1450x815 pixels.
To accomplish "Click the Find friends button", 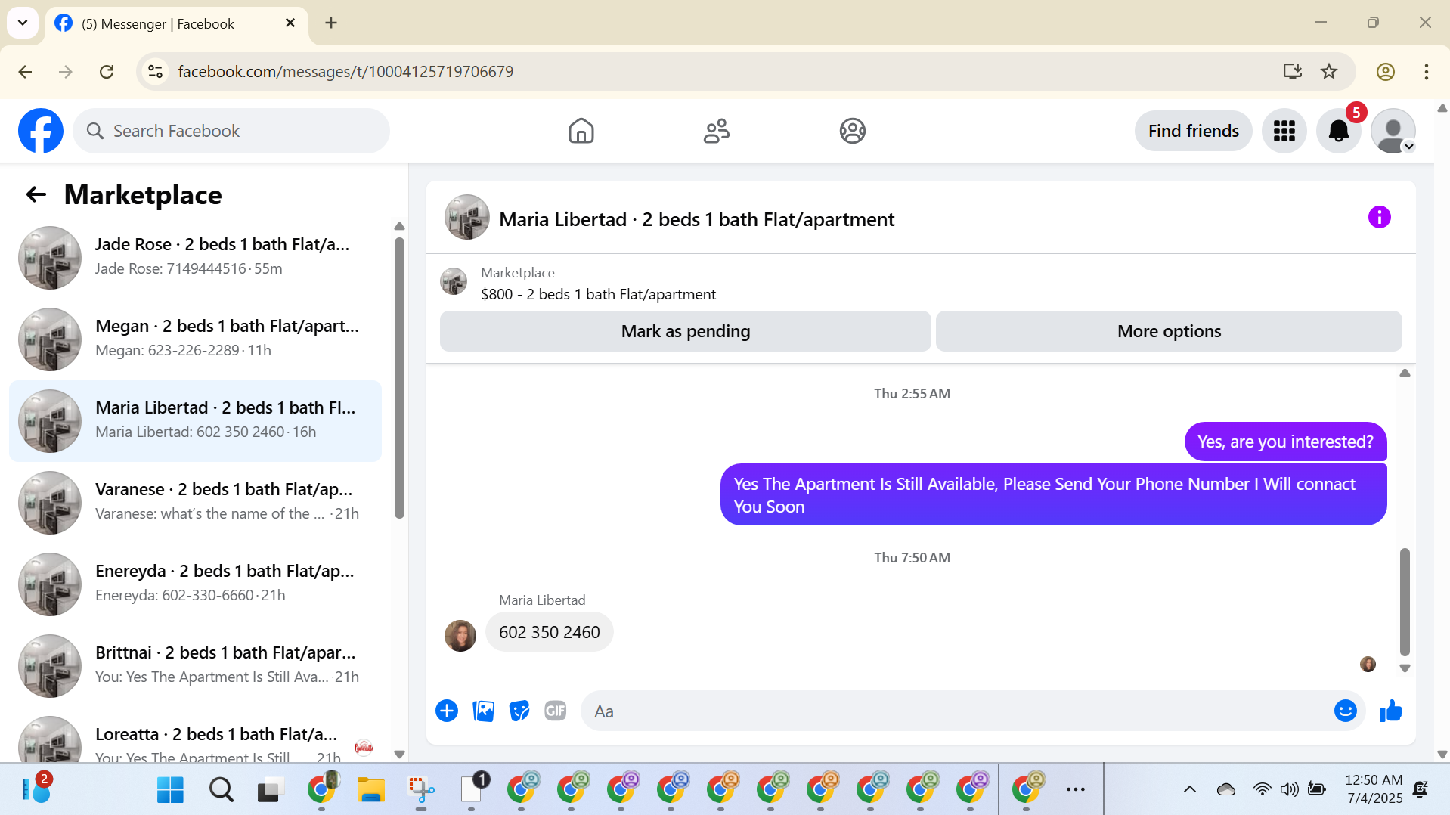I will click(1193, 131).
